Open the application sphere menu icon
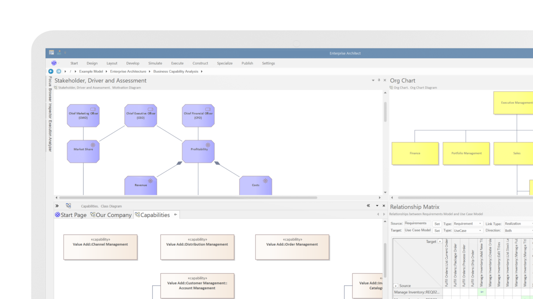 pos(54,63)
